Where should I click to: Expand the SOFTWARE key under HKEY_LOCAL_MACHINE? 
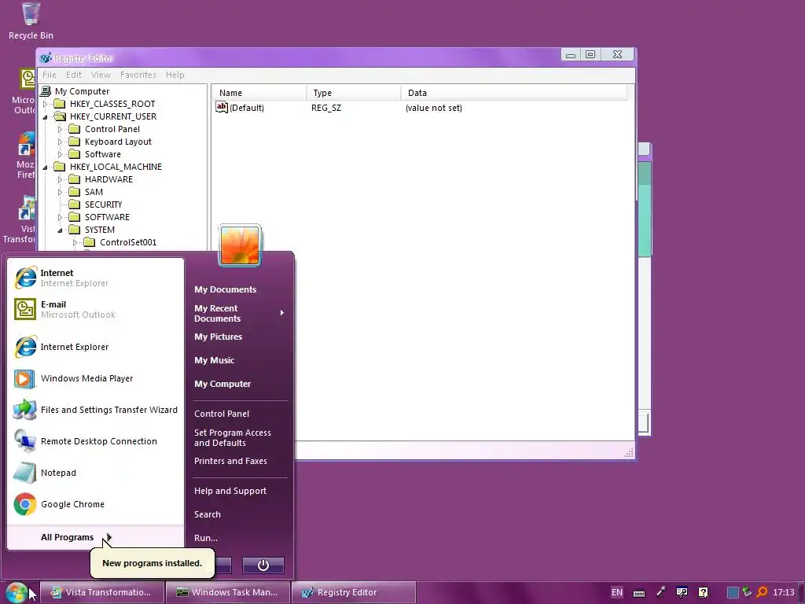(60, 217)
